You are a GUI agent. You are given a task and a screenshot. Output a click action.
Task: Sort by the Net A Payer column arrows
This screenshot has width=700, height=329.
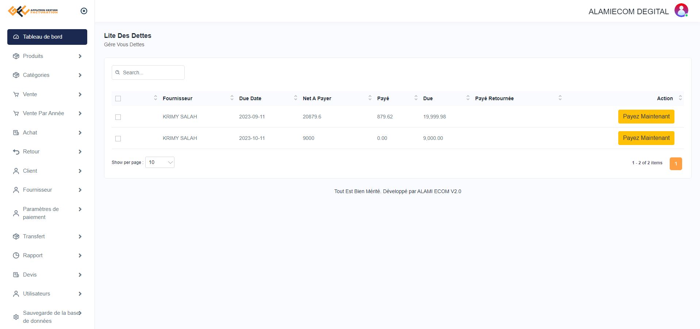(370, 98)
